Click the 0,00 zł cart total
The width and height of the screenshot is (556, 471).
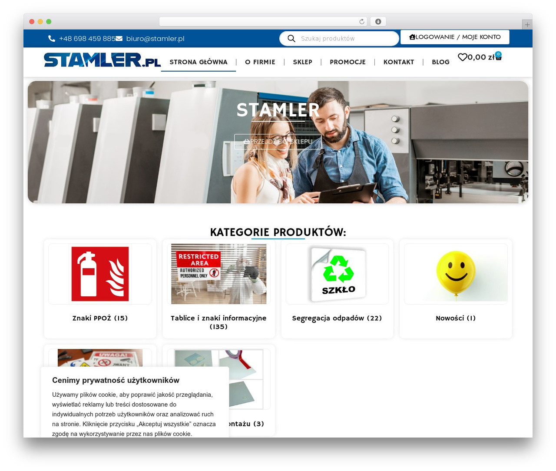[481, 57]
